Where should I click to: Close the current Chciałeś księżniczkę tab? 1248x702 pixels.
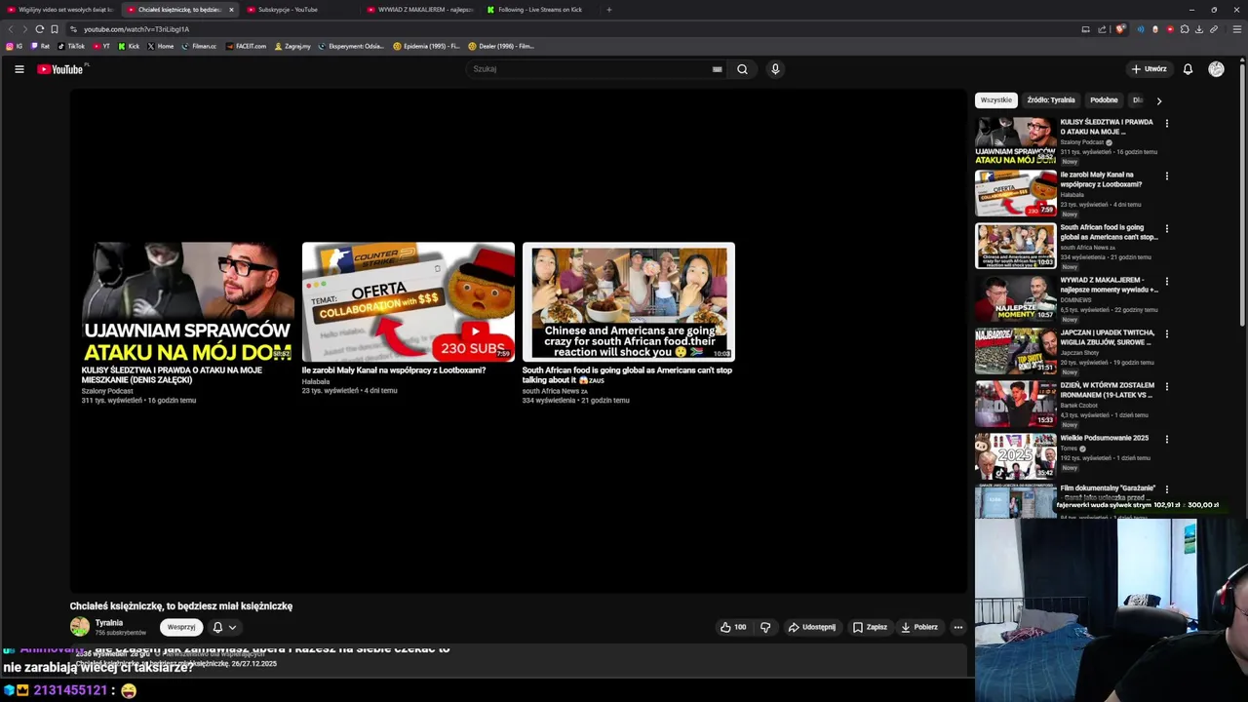click(x=231, y=10)
